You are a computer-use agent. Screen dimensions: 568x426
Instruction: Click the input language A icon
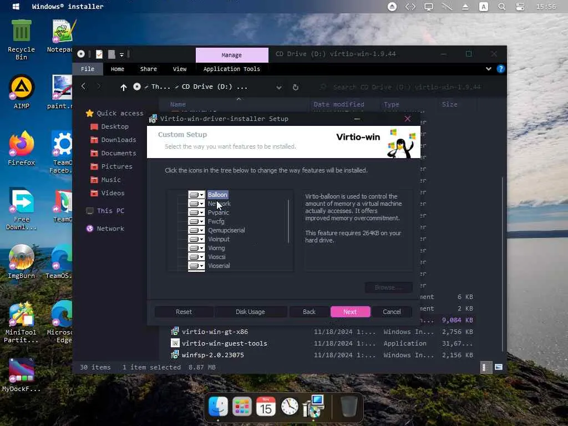point(484,7)
